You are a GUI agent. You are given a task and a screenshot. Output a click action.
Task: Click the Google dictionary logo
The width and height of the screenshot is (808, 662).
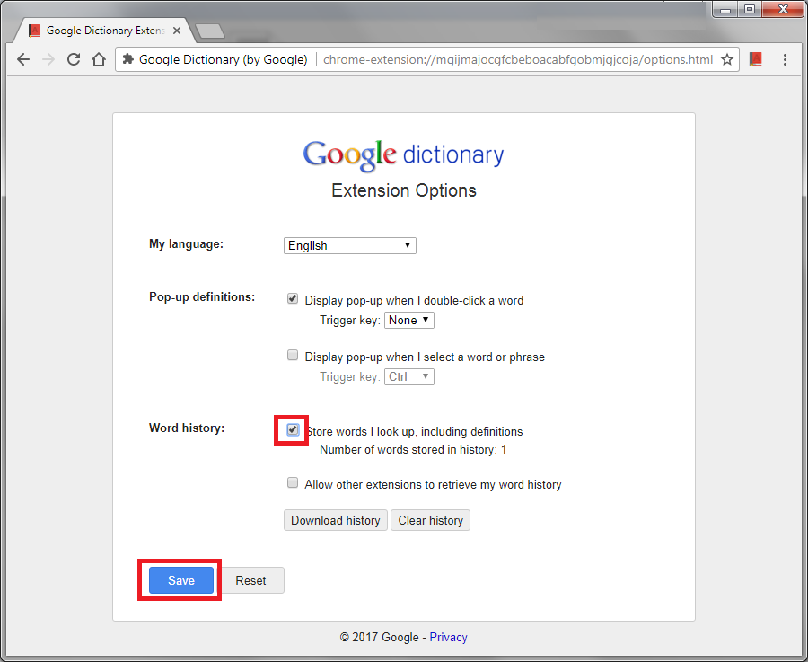point(403,154)
